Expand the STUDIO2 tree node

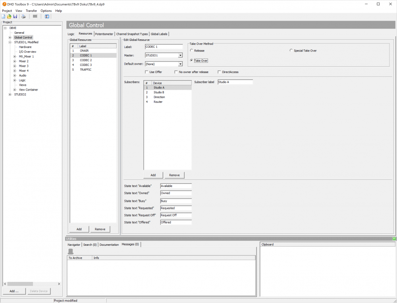click(10, 94)
